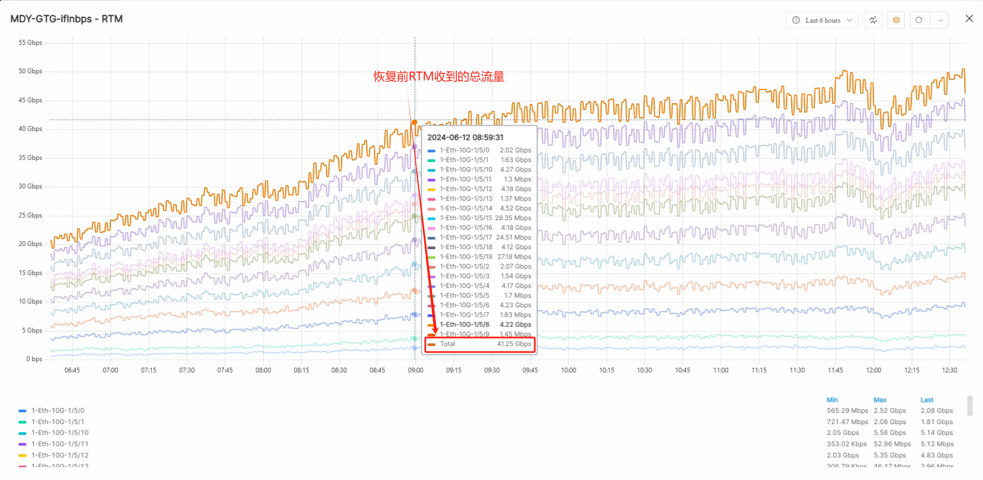Open the Last 6 hours time range dropdown
This screenshot has width=983, height=480.
click(822, 20)
